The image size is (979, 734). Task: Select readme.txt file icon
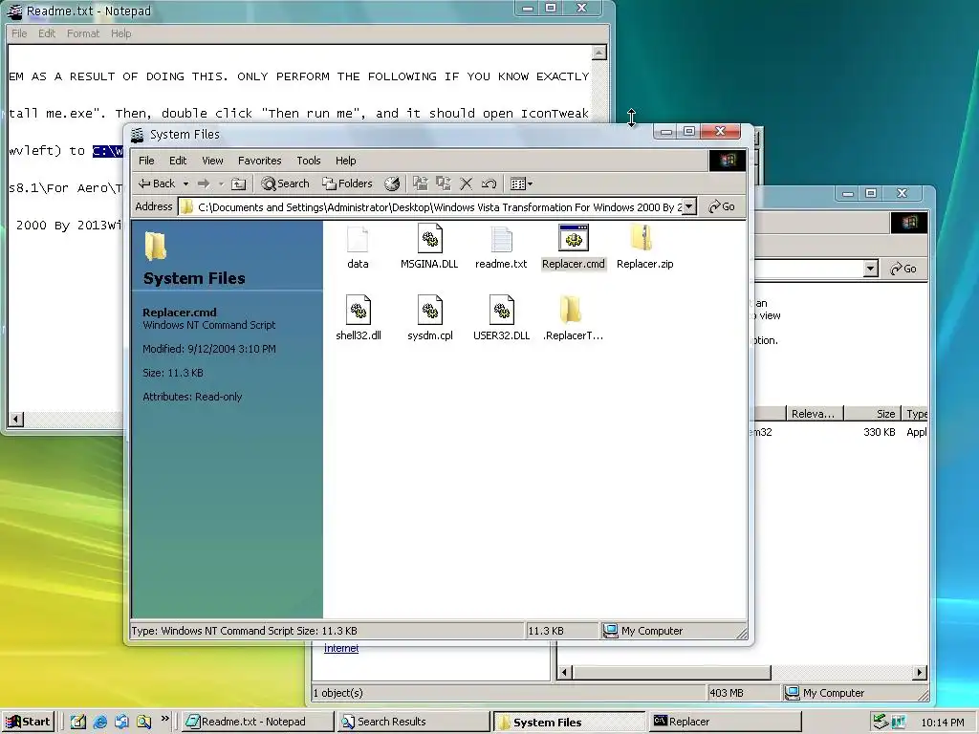[501, 248]
